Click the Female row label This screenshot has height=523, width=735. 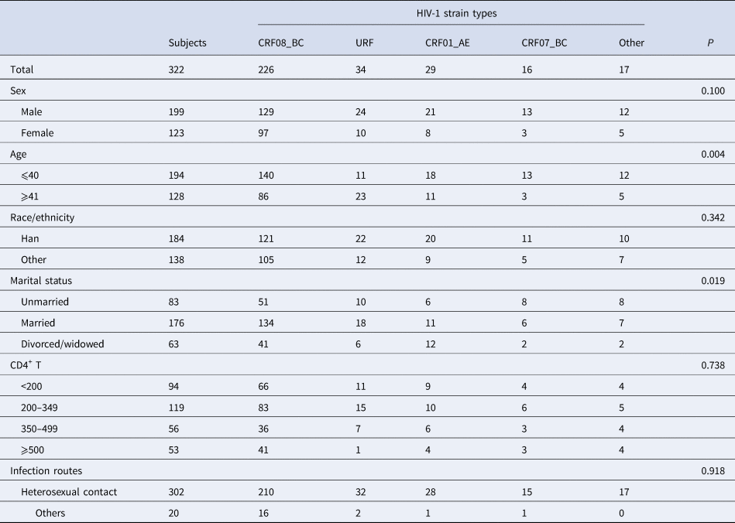pyautogui.click(x=38, y=133)
